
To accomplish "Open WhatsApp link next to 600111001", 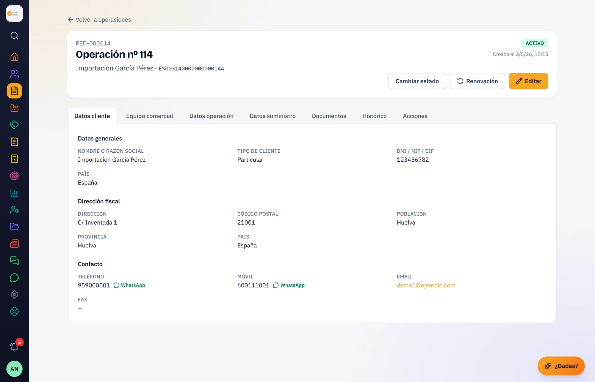I will pos(289,285).
